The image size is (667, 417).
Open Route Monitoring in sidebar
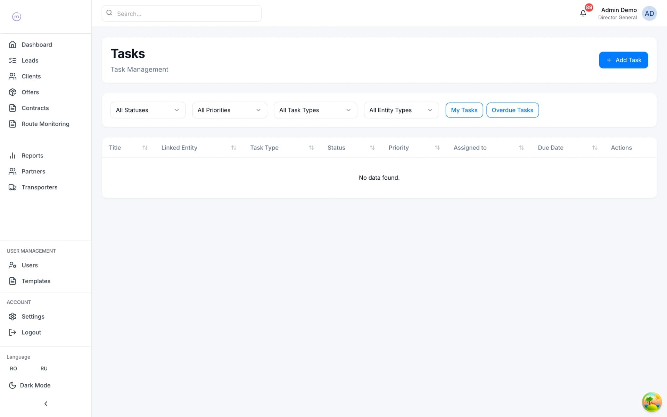coord(46,124)
